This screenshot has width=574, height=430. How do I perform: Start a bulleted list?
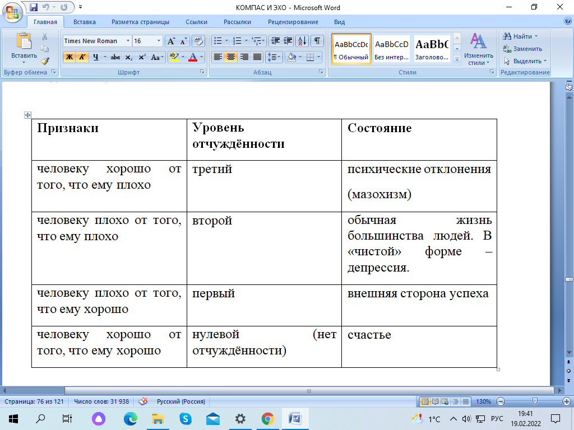218,41
